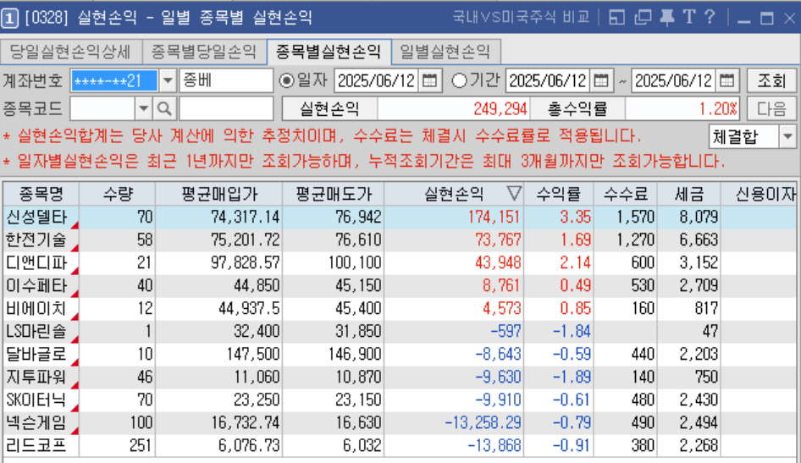Expand the account number dropdown
Screen dimensions: 801x463
168,81
